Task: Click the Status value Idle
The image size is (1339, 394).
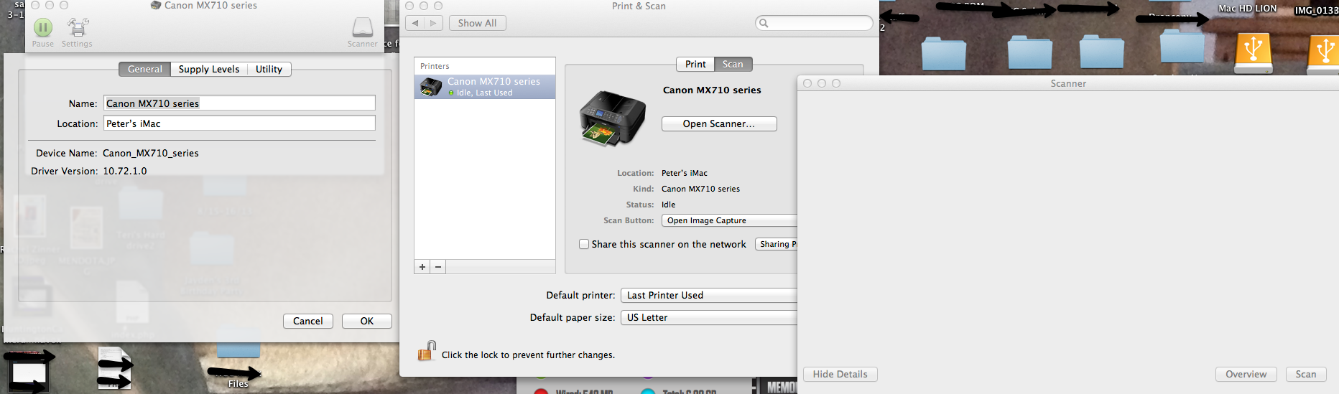Action: pyautogui.click(x=669, y=205)
